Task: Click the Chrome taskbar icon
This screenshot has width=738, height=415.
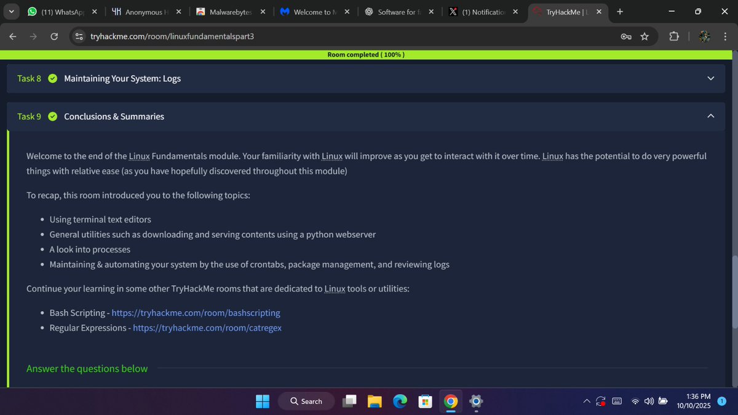Action: pyautogui.click(x=451, y=401)
